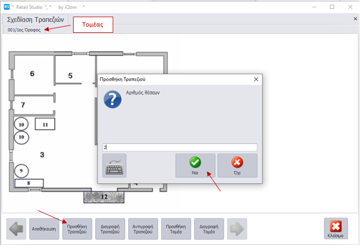Switch to the 001/1ος Όροφος tab
This screenshot has width=360, height=245.
(24, 30)
